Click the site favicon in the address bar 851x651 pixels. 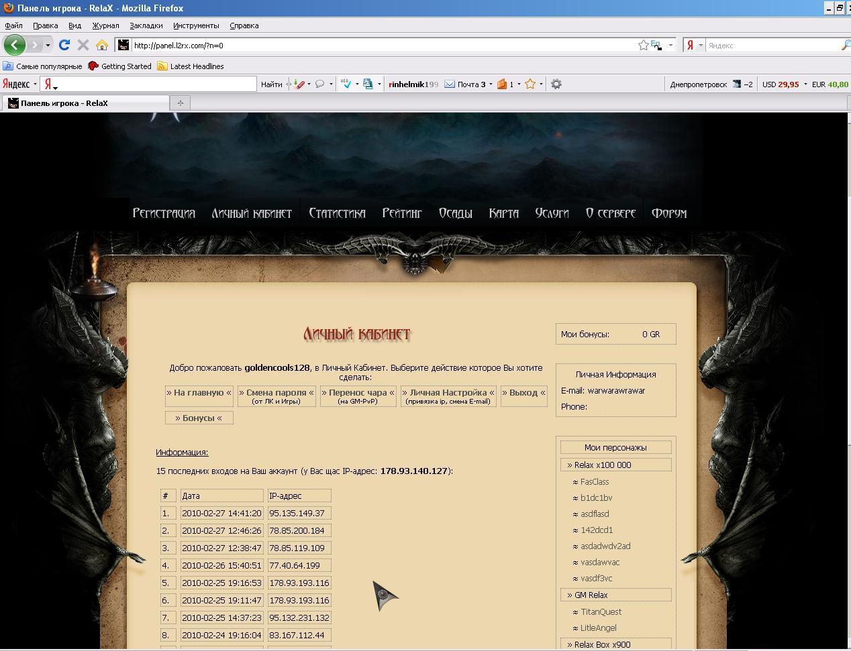pyautogui.click(x=123, y=45)
